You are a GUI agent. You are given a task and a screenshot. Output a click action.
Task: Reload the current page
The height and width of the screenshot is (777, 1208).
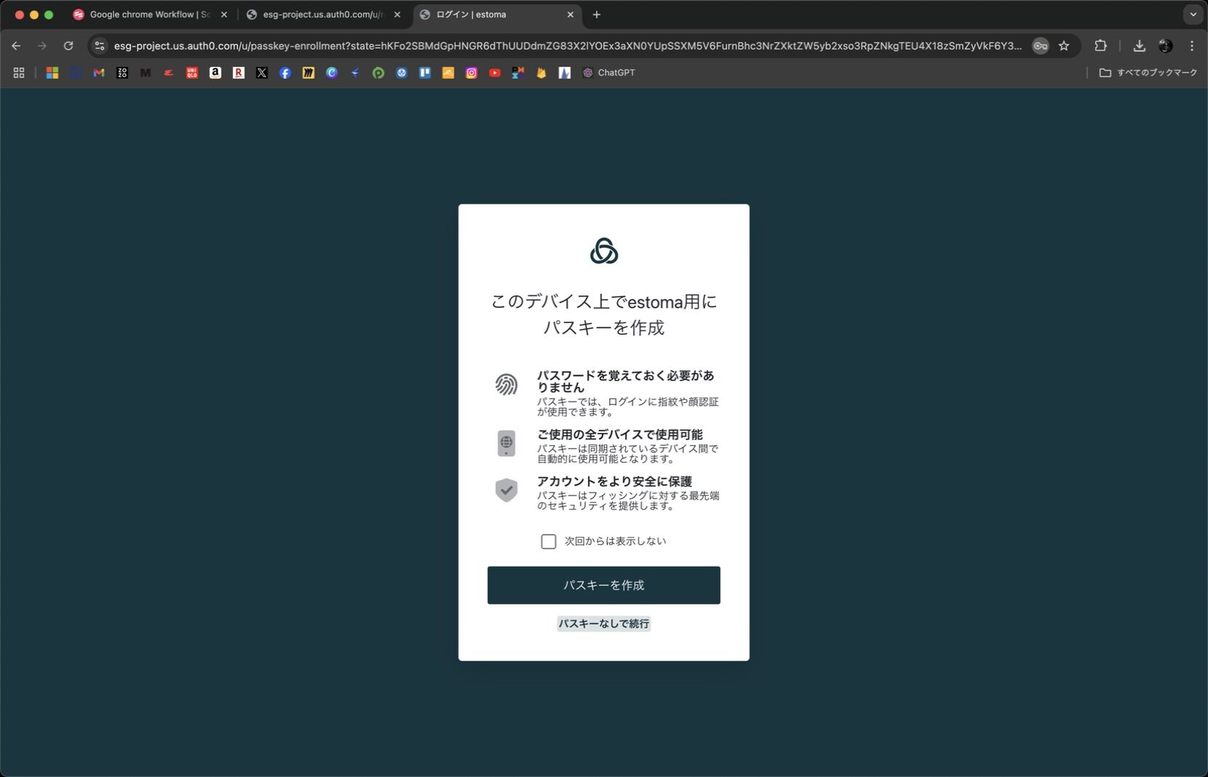pyautogui.click(x=68, y=46)
